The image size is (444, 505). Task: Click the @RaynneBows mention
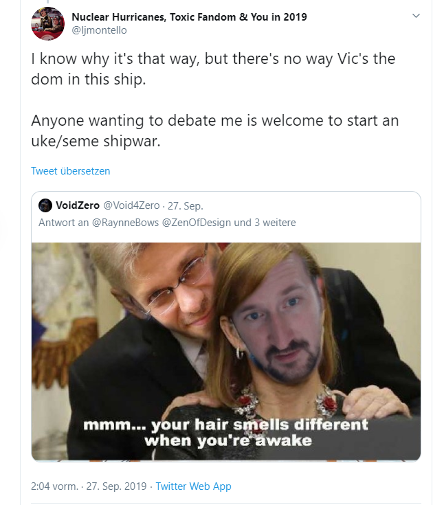125,223
